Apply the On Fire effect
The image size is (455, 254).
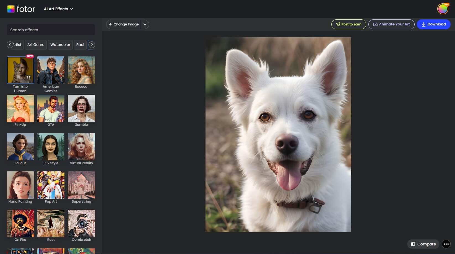tap(20, 223)
